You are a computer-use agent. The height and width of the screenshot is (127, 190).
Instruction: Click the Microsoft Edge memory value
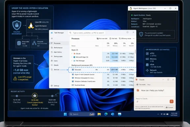point(115,57)
